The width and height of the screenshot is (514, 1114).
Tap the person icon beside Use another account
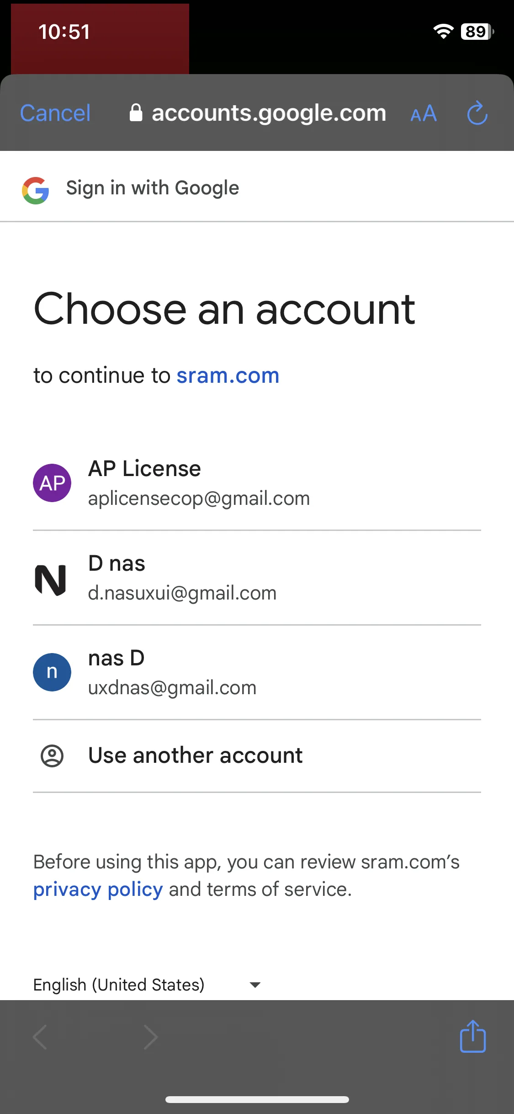52,756
